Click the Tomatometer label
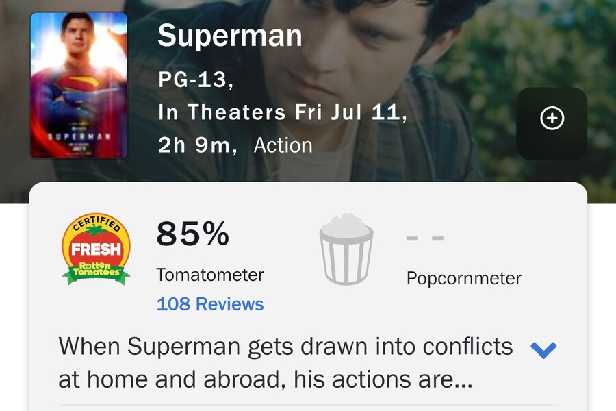Image resolution: width=616 pixels, height=411 pixels. [x=210, y=275]
